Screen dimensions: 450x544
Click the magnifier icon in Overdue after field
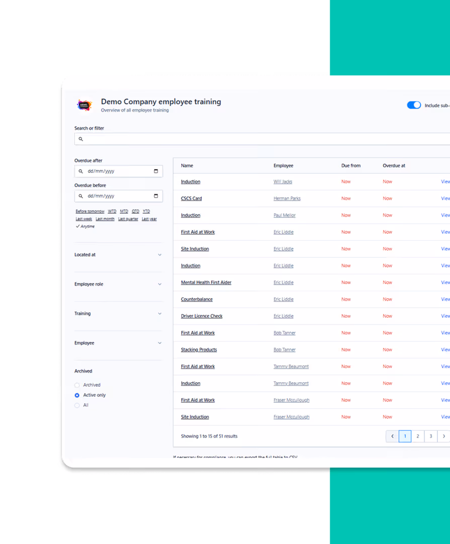[81, 171]
